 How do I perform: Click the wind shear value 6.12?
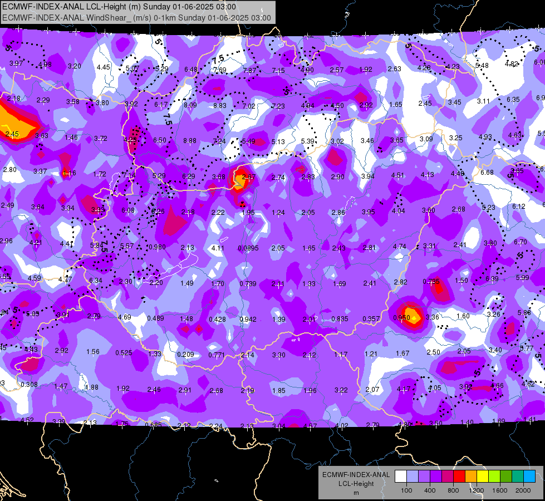point(519,206)
